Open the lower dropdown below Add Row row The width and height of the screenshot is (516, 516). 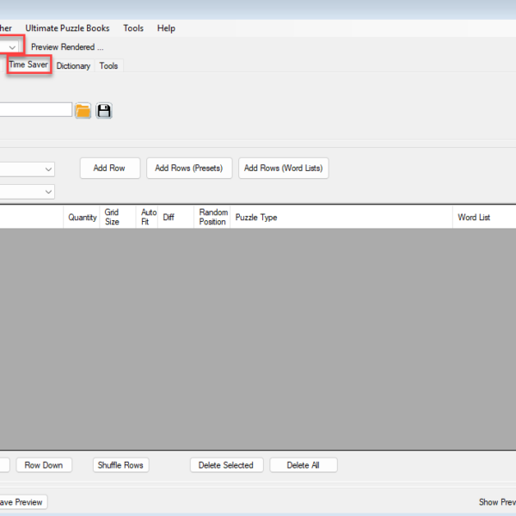coord(48,192)
